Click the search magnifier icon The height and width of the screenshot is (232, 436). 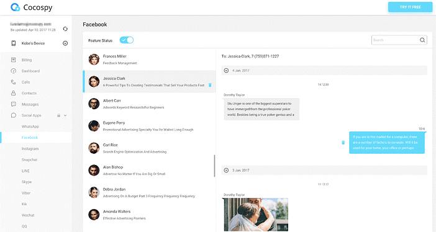(x=422, y=40)
